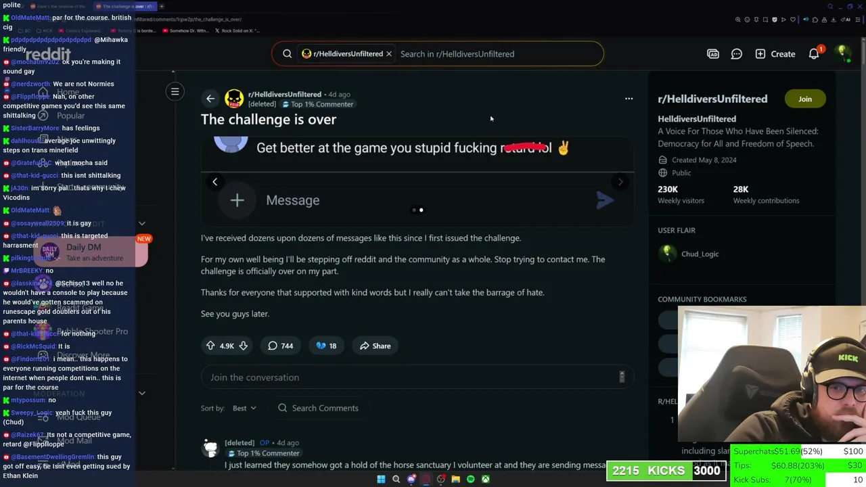Go to previous image in post gallery
866x487 pixels.
pos(214,181)
